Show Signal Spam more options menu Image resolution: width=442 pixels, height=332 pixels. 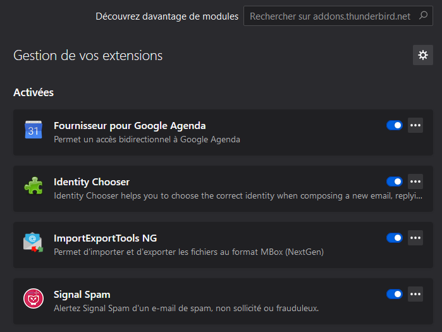click(x=415, y=294)
